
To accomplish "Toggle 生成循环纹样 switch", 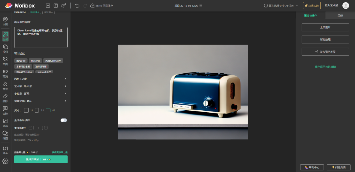I will click(64, 120).
